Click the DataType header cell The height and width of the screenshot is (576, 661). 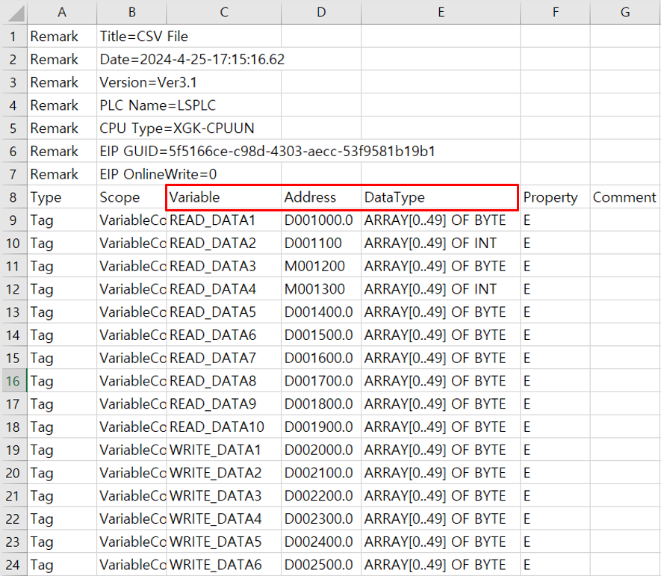(441, 196)
